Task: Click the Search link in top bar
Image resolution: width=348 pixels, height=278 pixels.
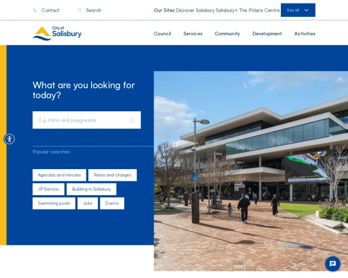Action: tap(93, 10)
